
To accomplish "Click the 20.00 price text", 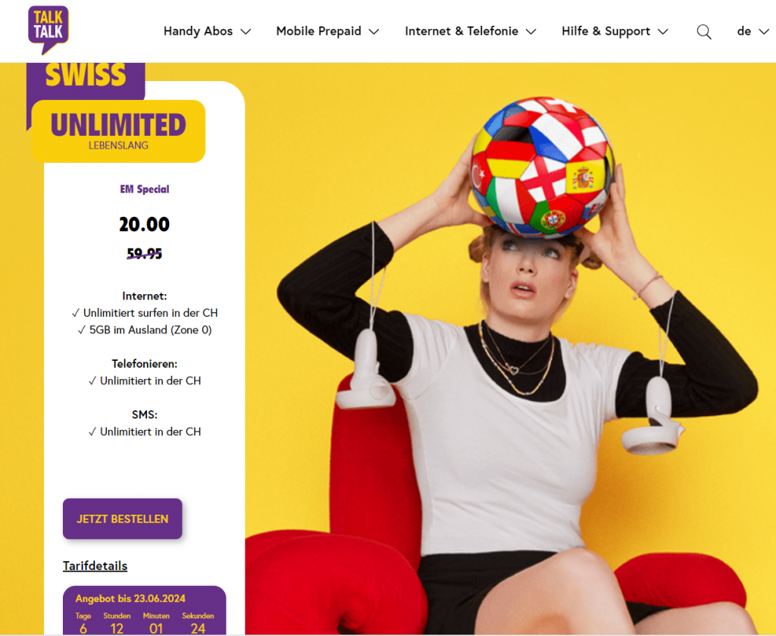I will pyautogui.click(x=145, y=224).
